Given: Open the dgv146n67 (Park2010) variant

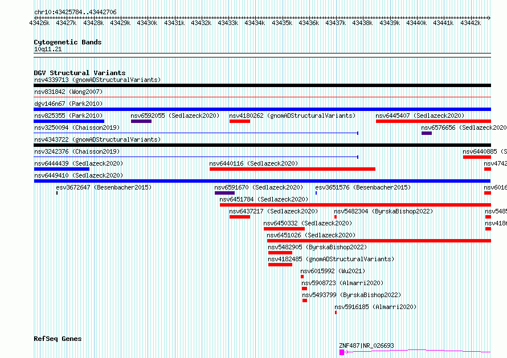Looking at the screenshot, I should coord(68,104).
